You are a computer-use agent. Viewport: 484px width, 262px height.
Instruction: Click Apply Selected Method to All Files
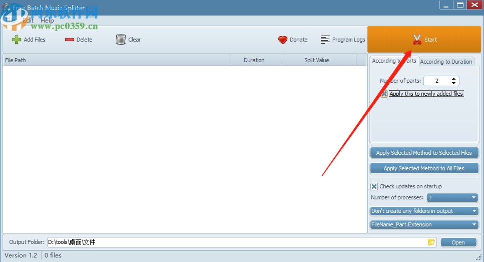pyautogui.click(x=424, y=168)
